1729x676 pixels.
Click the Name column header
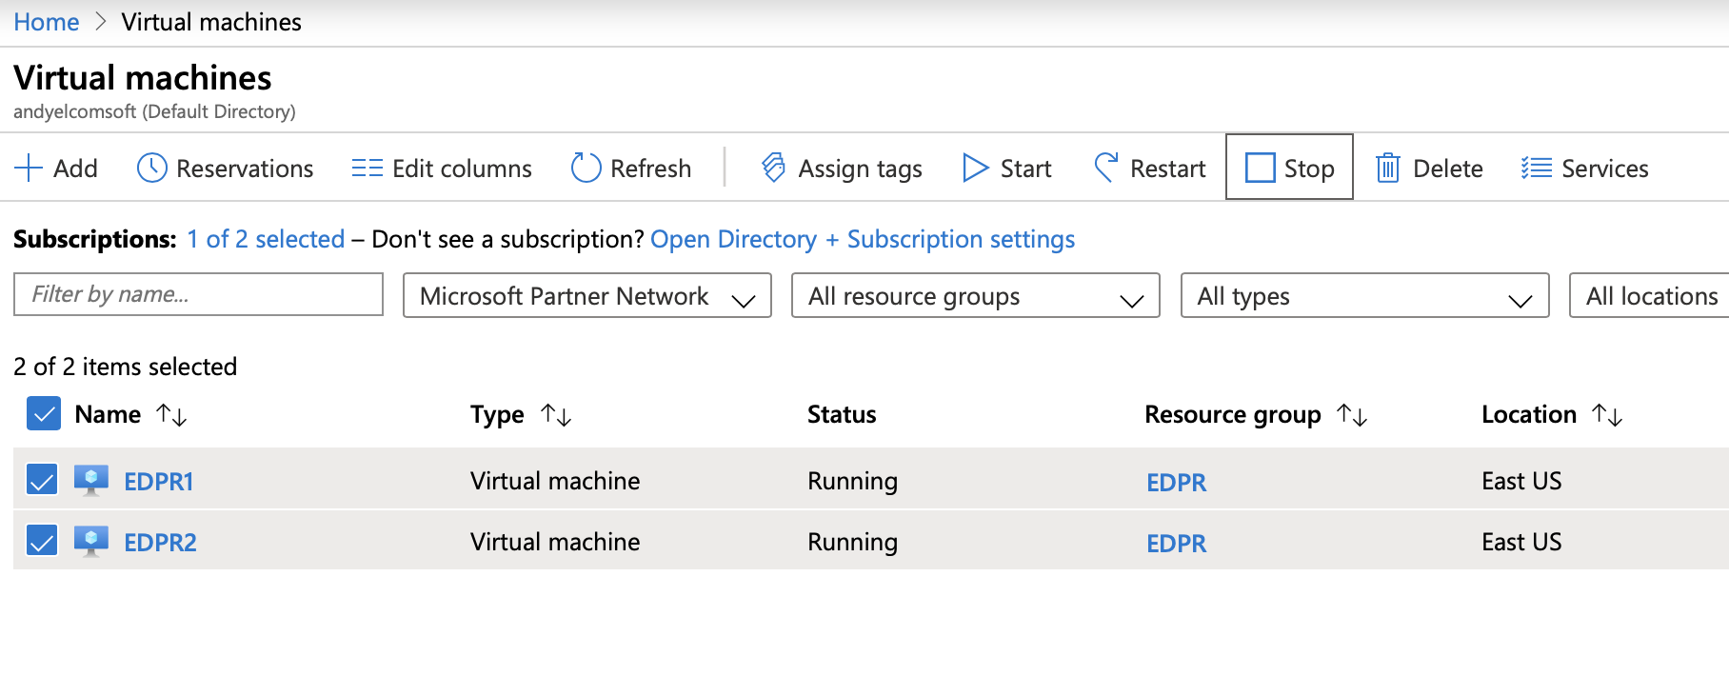tap(108, 414)
